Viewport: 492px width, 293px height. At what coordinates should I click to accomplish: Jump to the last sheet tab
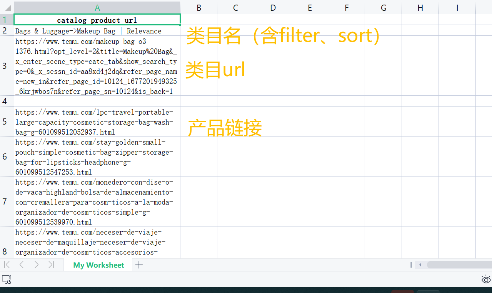tap(51, 265)
